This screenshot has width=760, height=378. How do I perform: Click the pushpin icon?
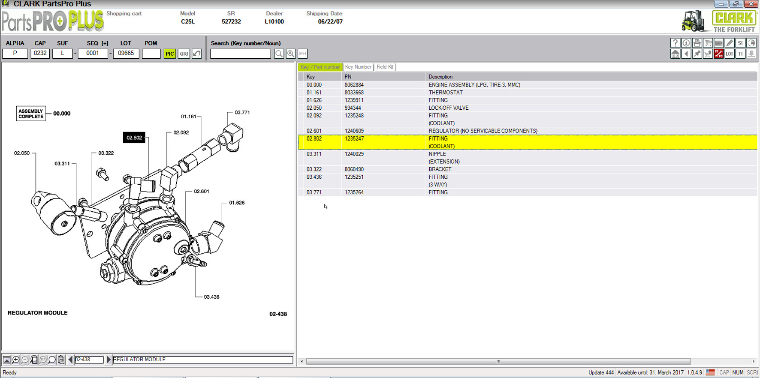[697, 54]
